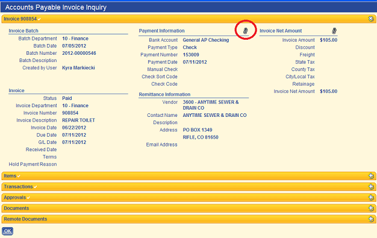Click the payment type value Check
The width and height of the screenshot is (377, 238).
(190, 48)
